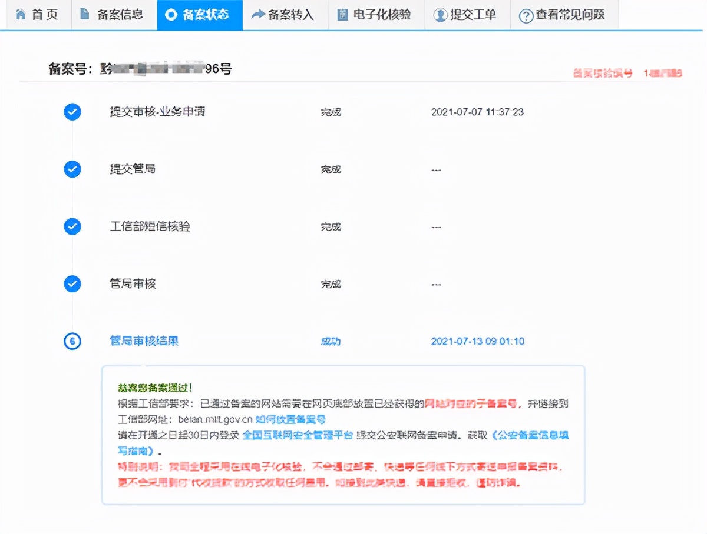The width and height of the screenshot is (707, 534).
Task: Click the person icon beside 提交工单
Action: pos(441,15)
